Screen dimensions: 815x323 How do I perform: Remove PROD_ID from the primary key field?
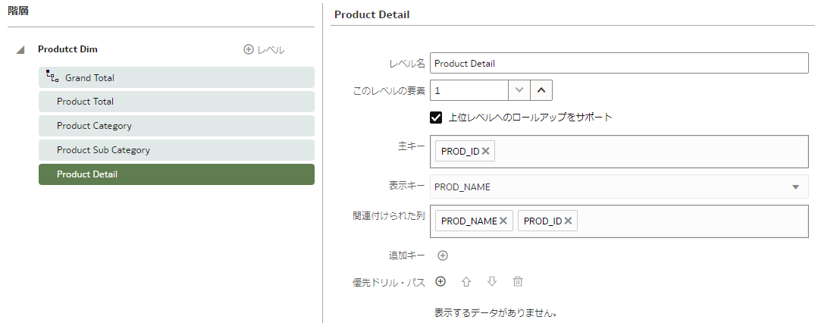pos(486,151)
